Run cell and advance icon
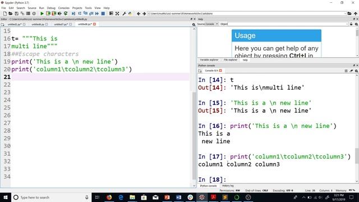 pyautogui.click(x=54, y=13)
